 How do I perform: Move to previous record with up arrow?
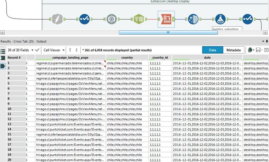(70, 50)
